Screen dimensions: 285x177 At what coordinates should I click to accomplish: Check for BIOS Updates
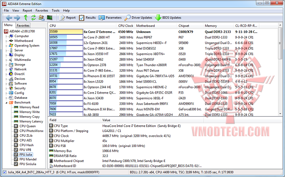tap(168, 18)
